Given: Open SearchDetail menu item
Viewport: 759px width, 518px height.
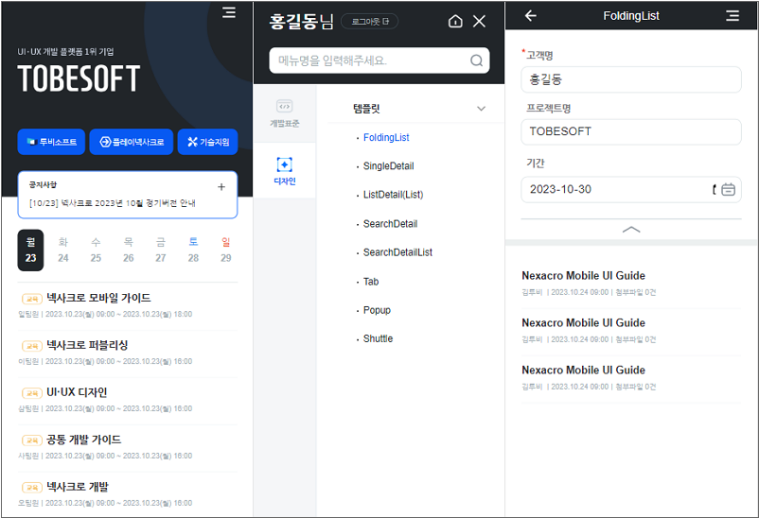Looking at the screenshot, I should pos(390,224).
